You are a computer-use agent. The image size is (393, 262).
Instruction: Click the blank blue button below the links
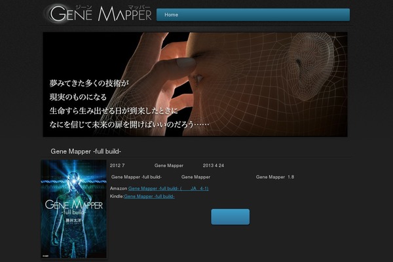point(230,217)
